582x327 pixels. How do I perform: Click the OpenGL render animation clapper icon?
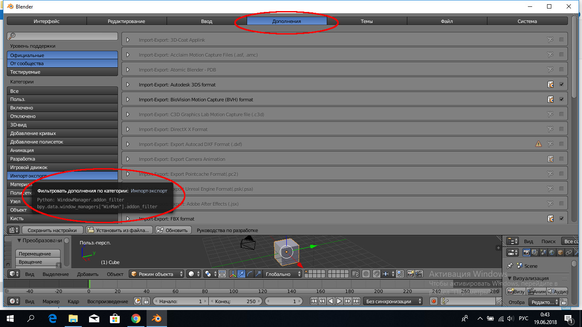tap(419, 274)
